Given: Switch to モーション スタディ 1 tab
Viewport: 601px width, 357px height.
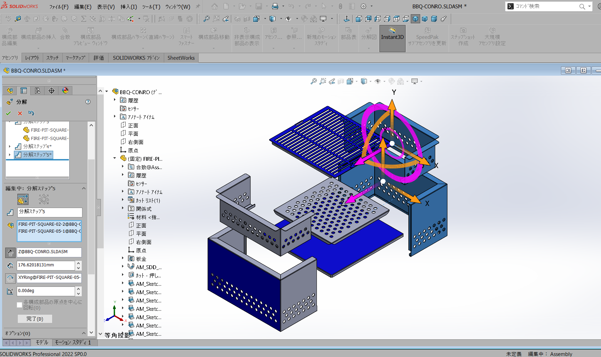Looking at the screenshot, I should point(73,342).
